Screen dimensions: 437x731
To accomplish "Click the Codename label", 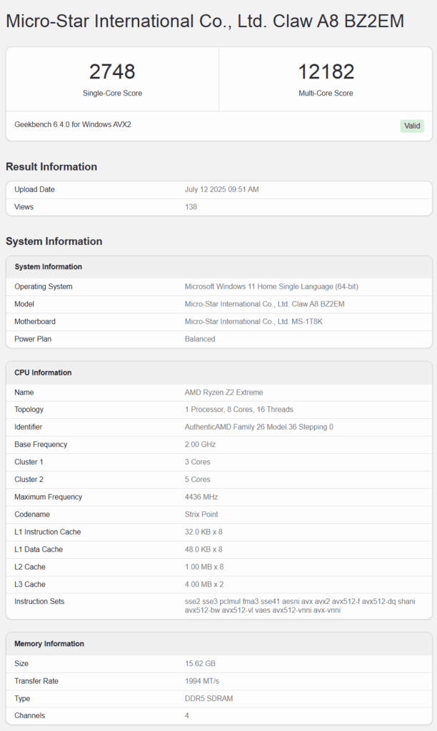I will click(32, 514).
